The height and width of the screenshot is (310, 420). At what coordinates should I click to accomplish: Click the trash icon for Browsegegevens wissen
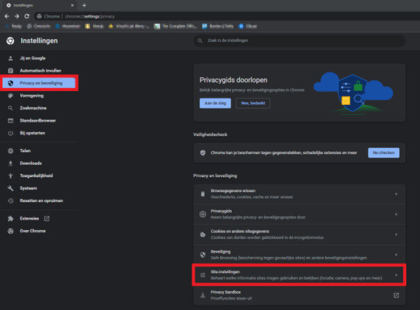[203, 194]
